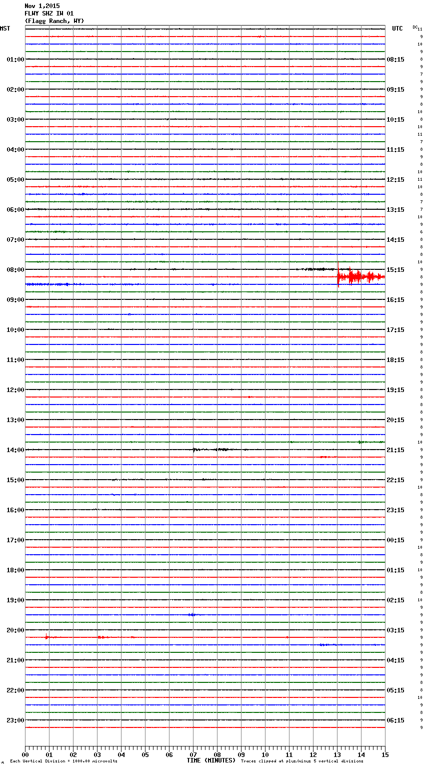
Task: Click the vertical division 1000.00 microvolts note
Action: 64,761
